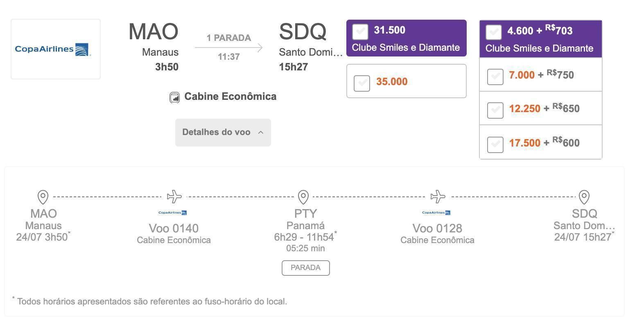Collapse the Detalhes do voo section
The image size is (628, 320).
click(223, 132)
